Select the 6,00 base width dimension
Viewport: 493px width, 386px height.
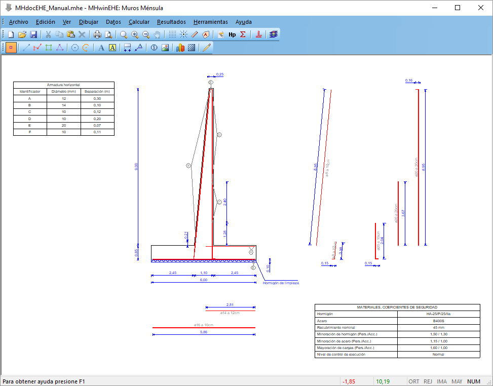[204, 280]
